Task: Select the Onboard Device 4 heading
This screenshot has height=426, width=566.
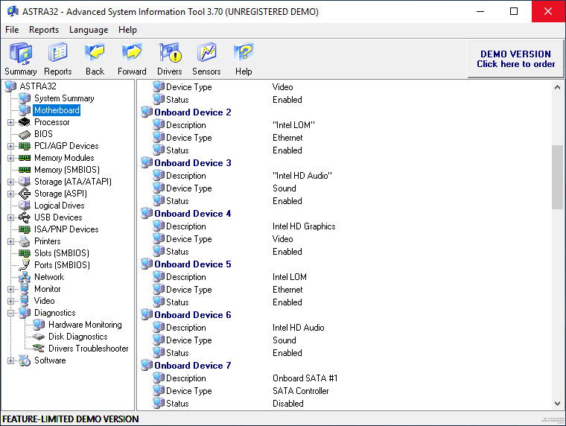Action: tap(193, 214)
